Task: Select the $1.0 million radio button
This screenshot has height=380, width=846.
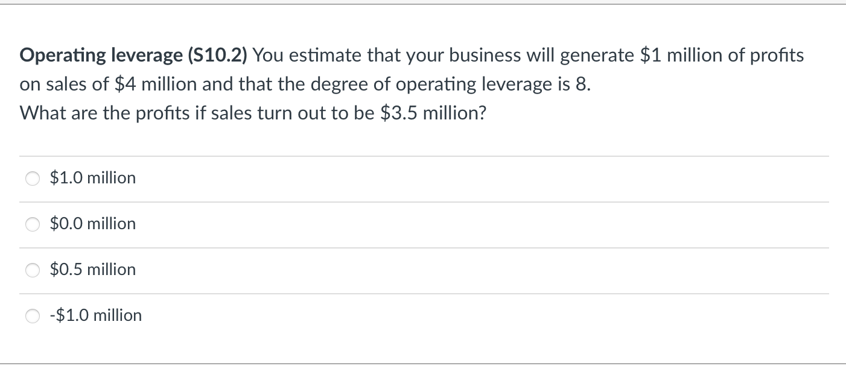Action: pyautogui.click(x=33, y=179)
